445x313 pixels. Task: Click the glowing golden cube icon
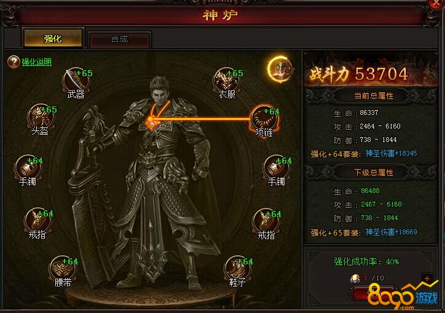[x=280, y=69]
